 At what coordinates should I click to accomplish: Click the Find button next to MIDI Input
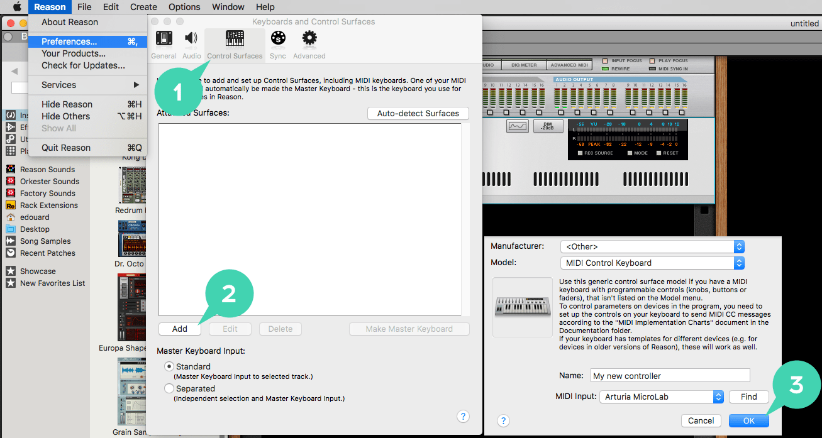(749, 397)
